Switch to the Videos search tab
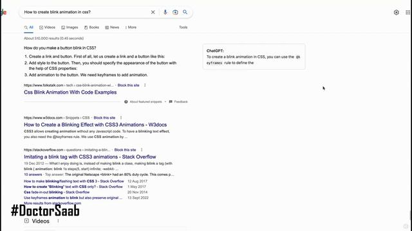Viewport: 412px width, 231px height. pyautogui.click(x=47, y=27)
